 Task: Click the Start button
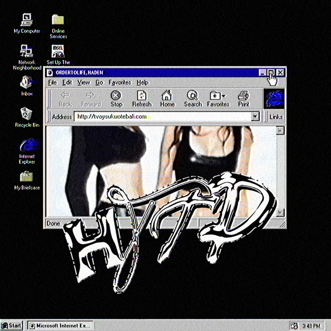(x=11, y=325)
